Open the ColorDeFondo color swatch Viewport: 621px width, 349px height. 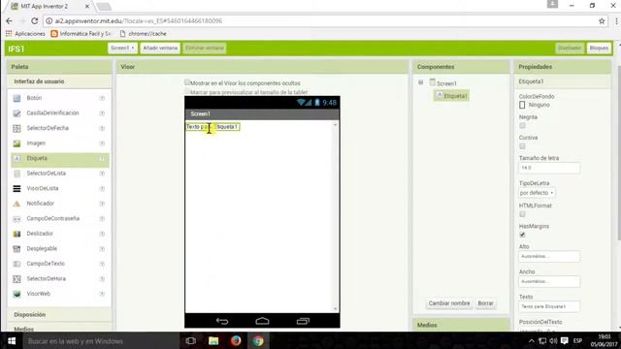[x=522, y=105]
